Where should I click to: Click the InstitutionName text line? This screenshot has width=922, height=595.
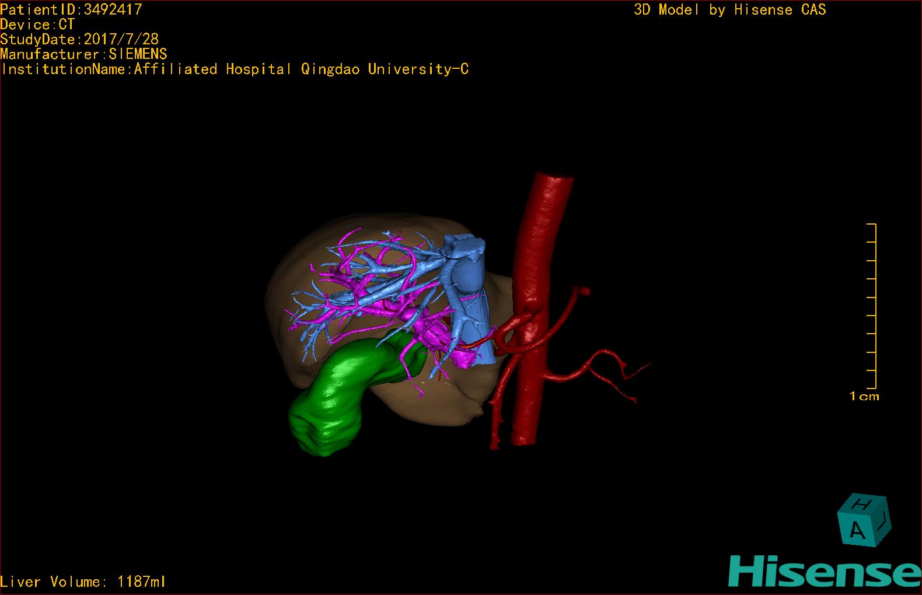pyautogui.click(x=235, y=69)
